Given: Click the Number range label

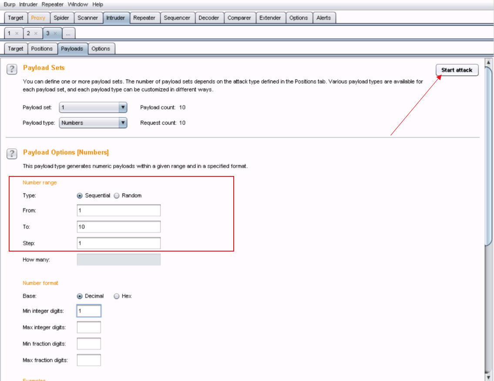Looking at the screenshot, I should click(40, 182).
